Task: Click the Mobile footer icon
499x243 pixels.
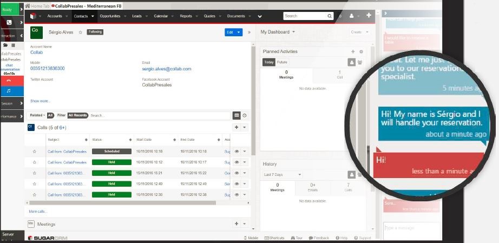Action: tap(251, 238)
